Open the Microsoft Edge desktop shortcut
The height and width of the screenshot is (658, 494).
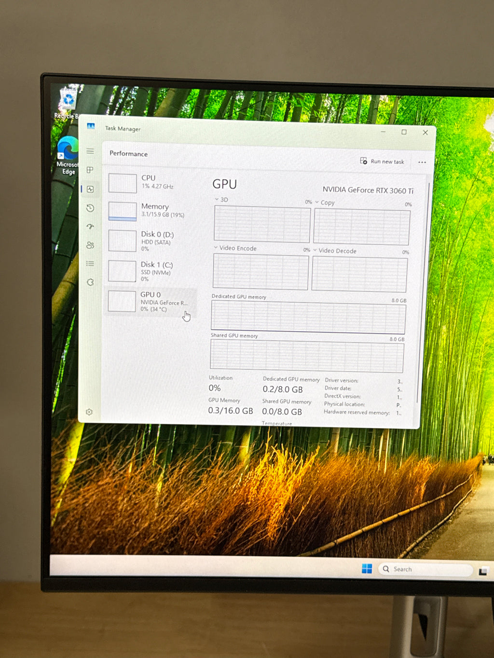(68, 155)
